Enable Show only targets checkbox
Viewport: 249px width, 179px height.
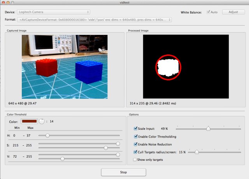(135, 160)
